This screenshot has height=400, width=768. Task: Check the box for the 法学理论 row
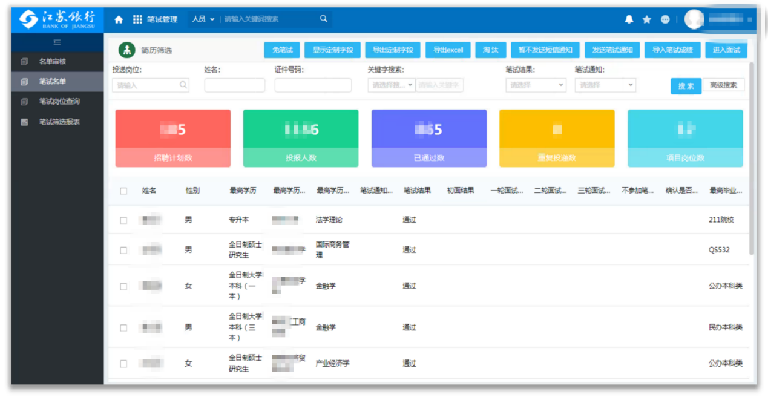(123, 220)
